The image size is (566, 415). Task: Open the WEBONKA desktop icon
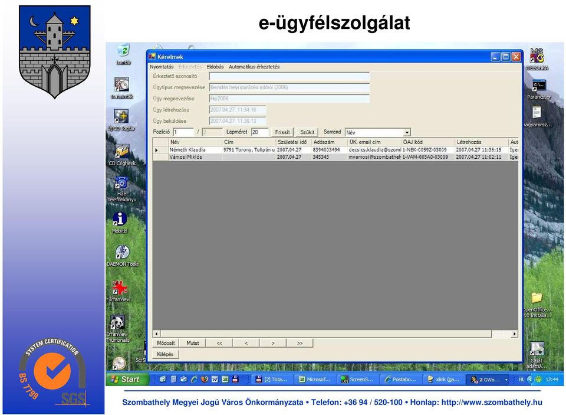(537, 60)
